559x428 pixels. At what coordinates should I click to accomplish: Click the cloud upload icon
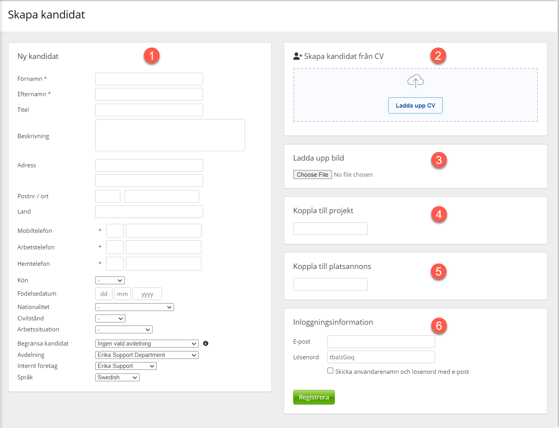point(416,81)
